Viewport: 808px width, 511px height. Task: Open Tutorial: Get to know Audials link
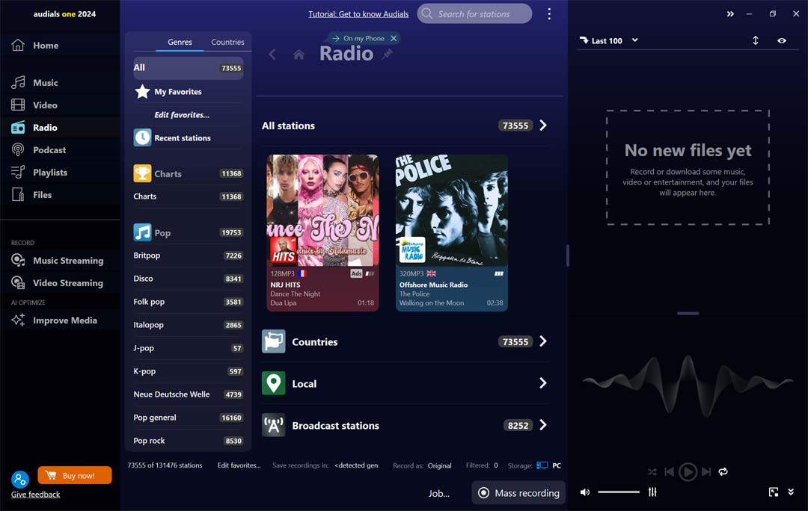click(358, 14)
